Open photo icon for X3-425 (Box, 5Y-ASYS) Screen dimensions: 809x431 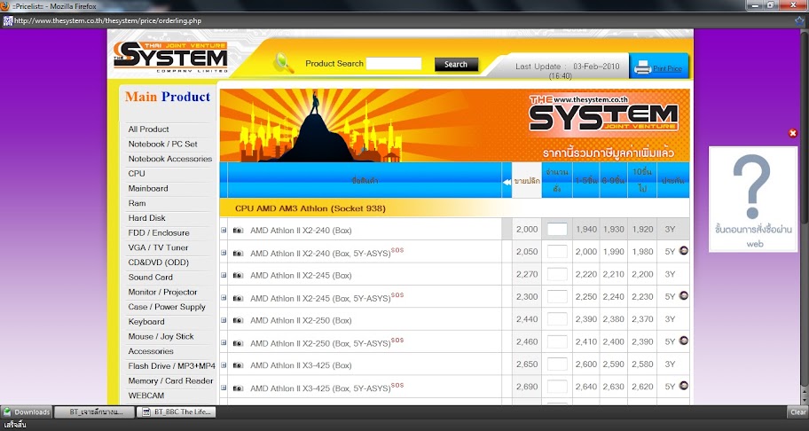(x=238, y=388)
